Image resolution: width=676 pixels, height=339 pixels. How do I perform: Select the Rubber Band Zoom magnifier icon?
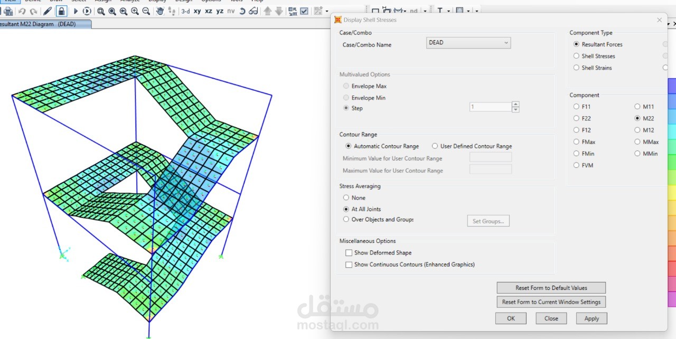[100, 11]
